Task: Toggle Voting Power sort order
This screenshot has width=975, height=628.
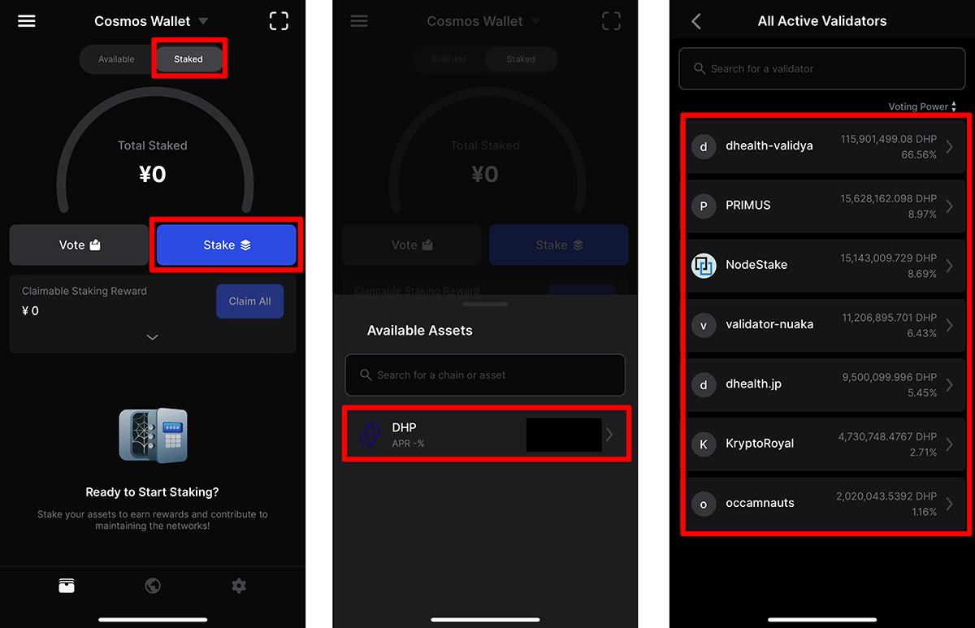Action: 922,106
